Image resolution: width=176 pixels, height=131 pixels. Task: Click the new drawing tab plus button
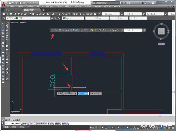[43, 10]
